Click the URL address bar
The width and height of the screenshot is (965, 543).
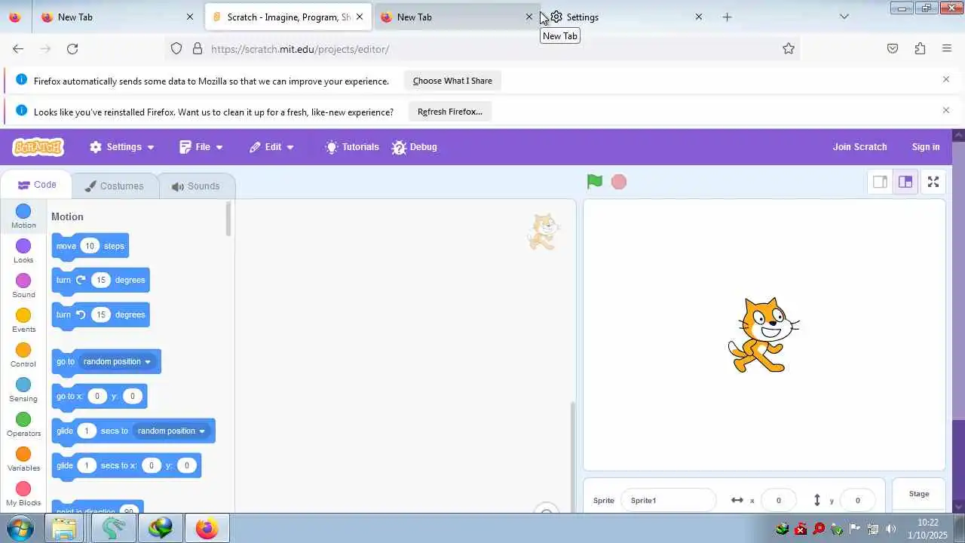(482, 49)
